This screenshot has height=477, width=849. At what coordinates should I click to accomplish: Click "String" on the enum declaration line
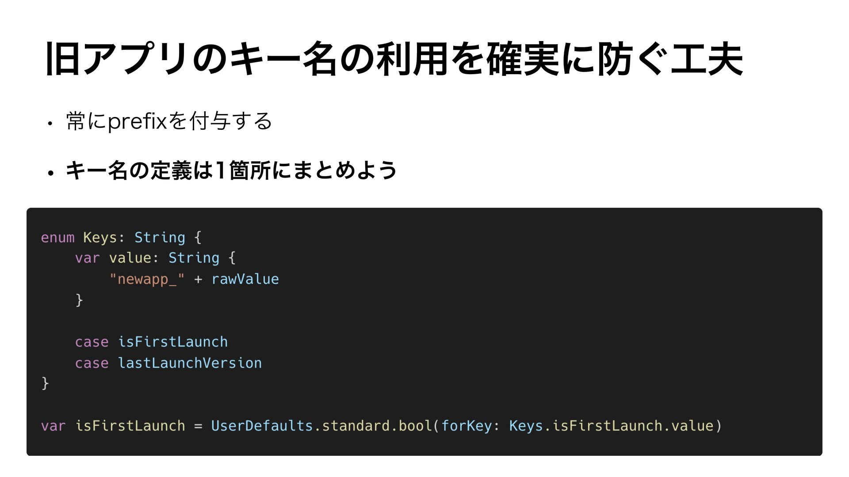(160, 238)
